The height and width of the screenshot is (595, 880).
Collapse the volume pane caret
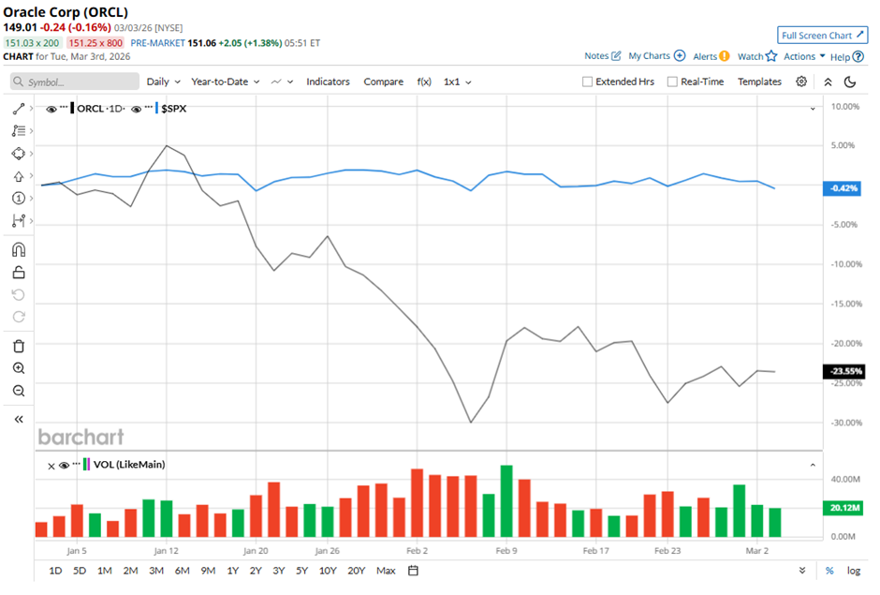pos(813,465)
